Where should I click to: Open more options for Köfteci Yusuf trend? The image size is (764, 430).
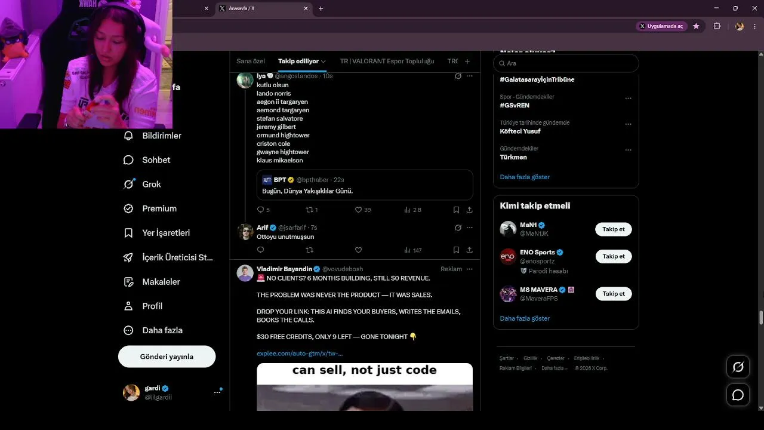628,124
